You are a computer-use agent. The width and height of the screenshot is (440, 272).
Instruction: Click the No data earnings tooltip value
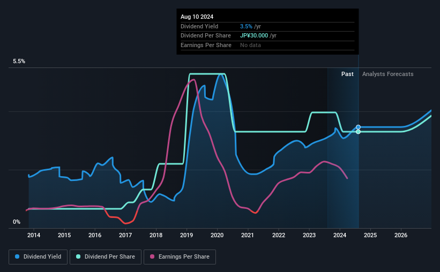250,45
